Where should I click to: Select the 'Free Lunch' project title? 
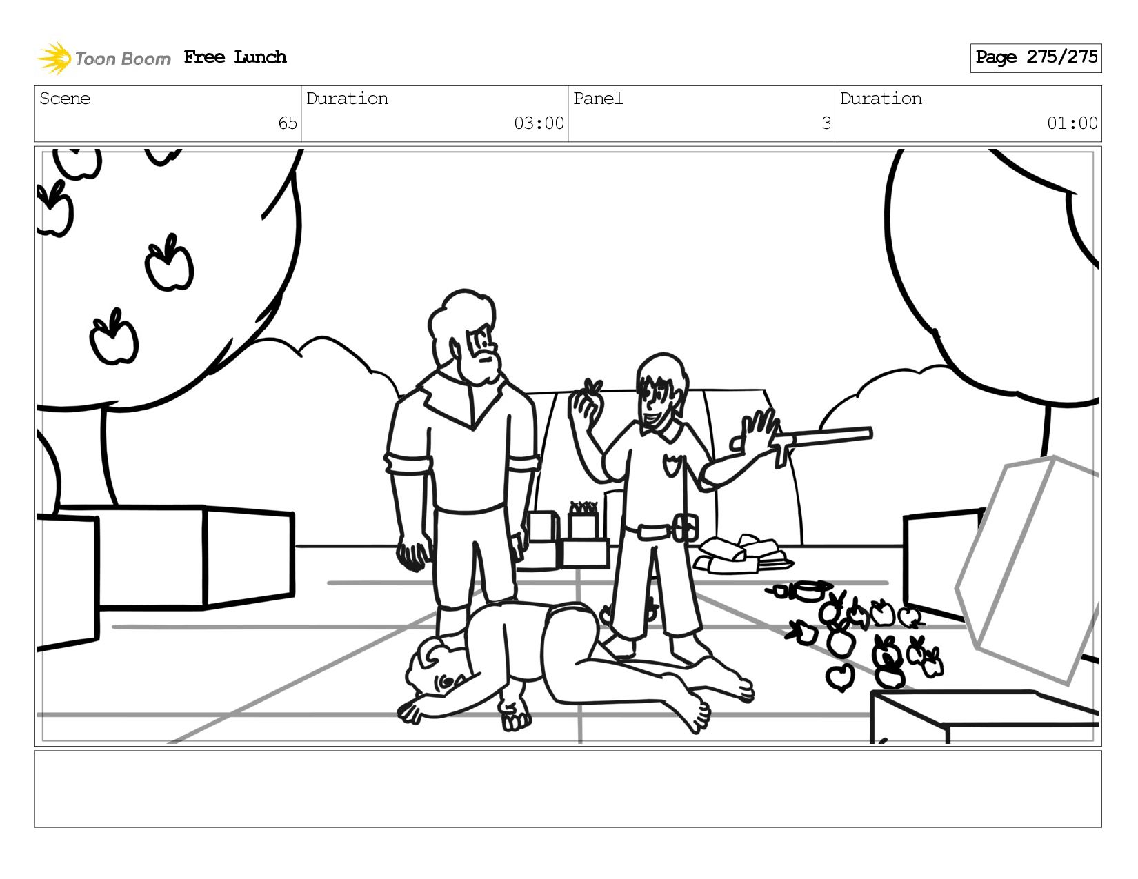tap(235, 57)
